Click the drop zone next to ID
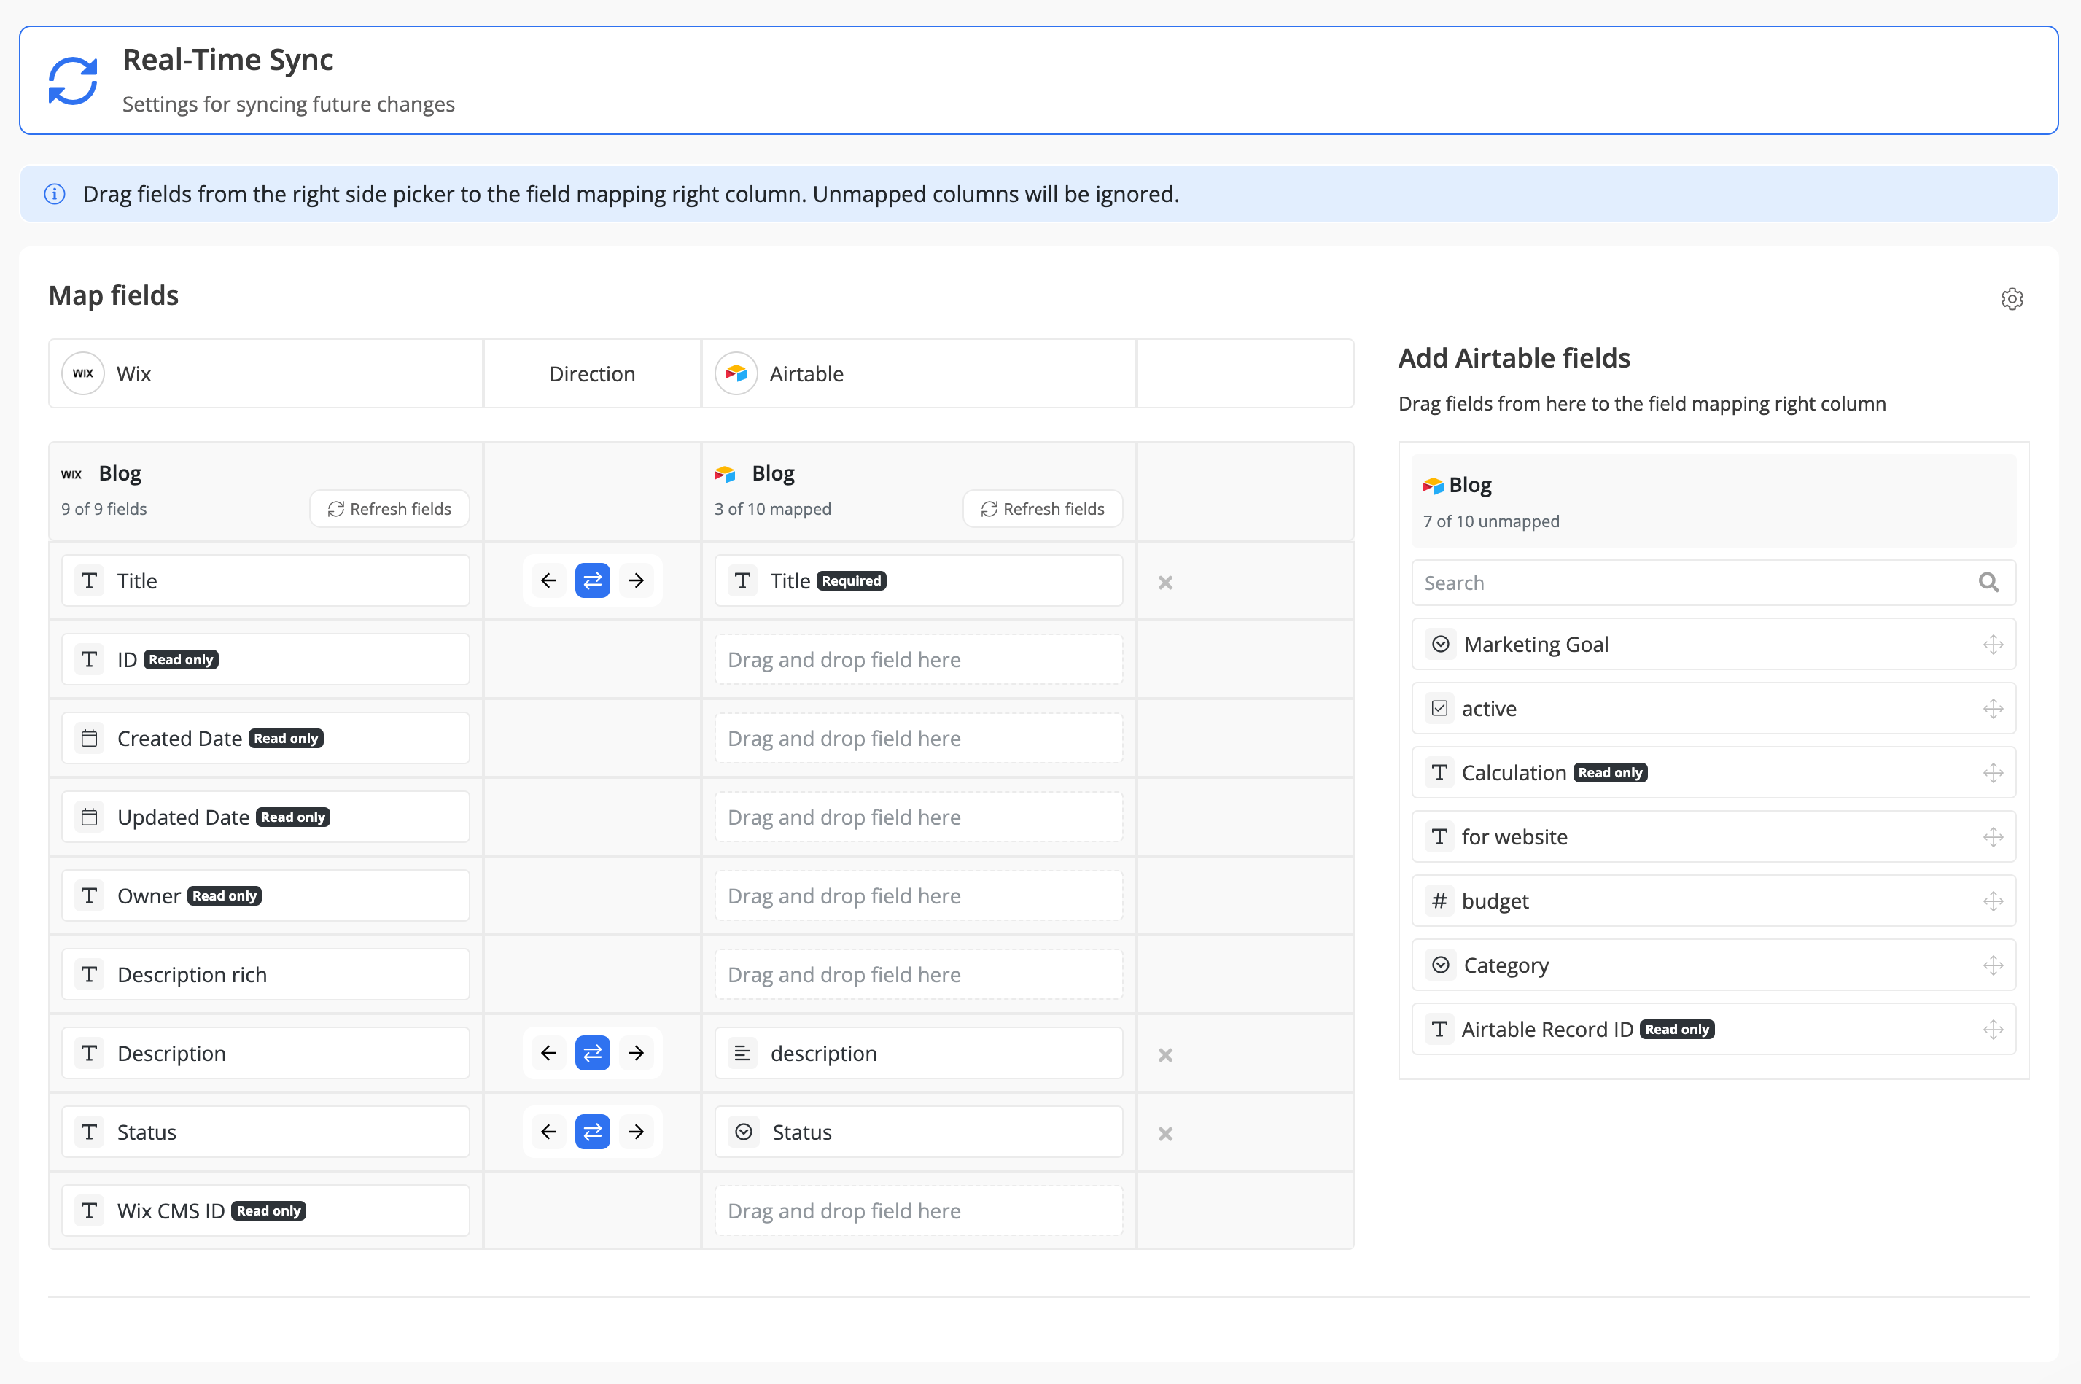Viewport: 2081px width, 1384px height. 919,659
